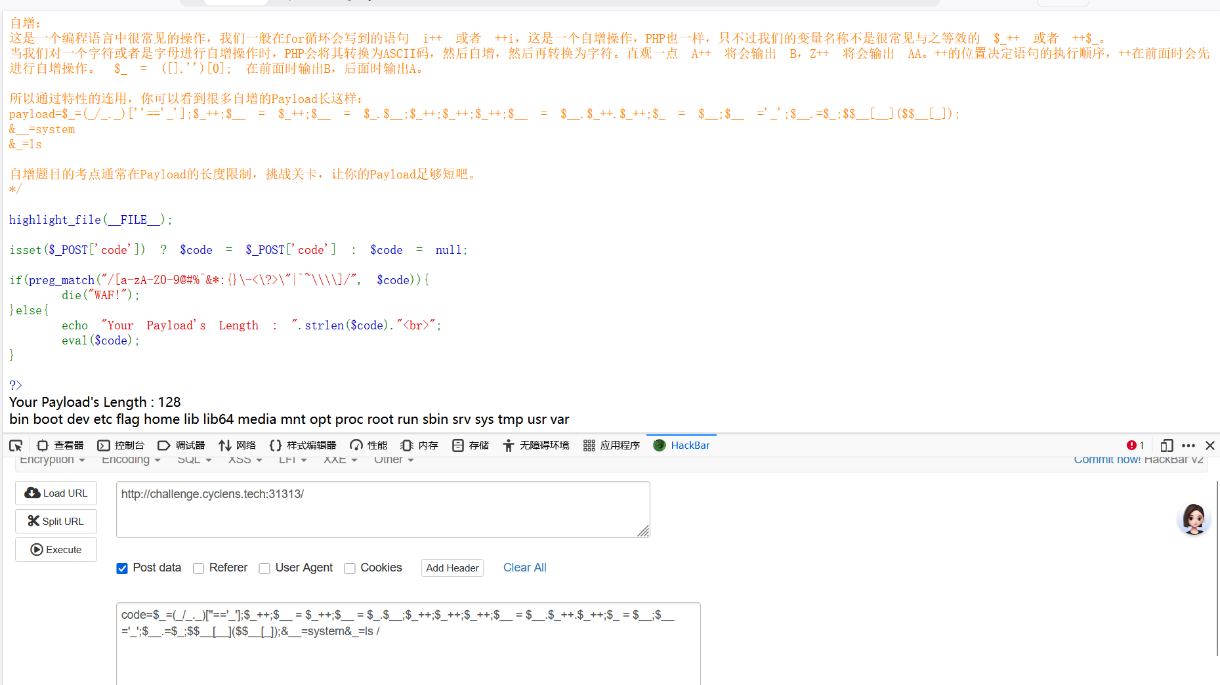Viewport: 1220px width, 685px height.
Task: Expand the LFI dropdown in HackBar
Action: (x=293, y=460)
